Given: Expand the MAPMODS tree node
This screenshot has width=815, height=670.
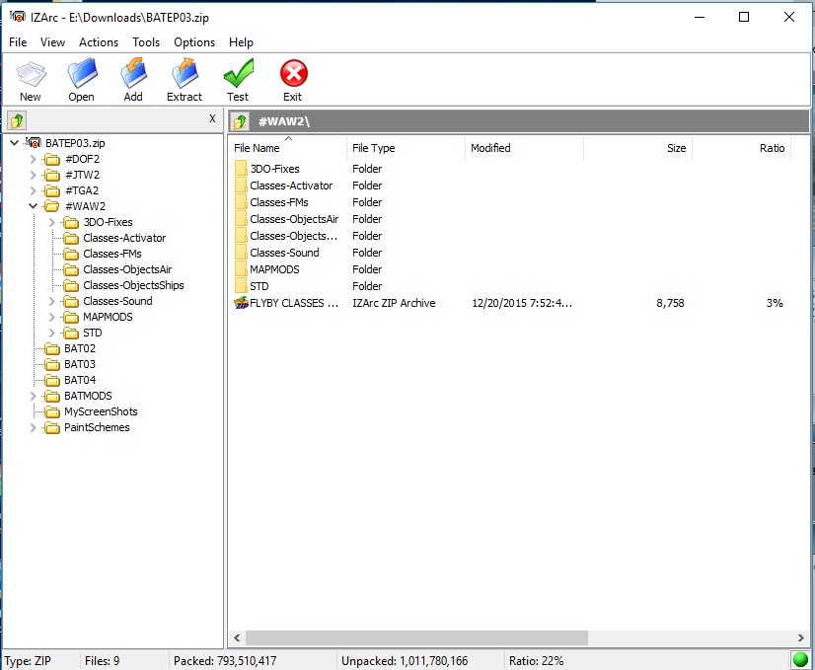Looking at the screenshot, I should pos(52,317).
